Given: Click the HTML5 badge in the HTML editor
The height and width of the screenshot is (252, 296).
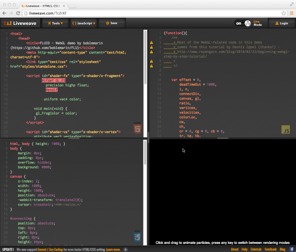Looking at the screenshot, I should 138,128.
